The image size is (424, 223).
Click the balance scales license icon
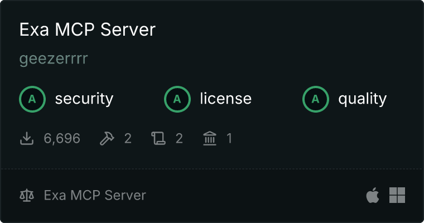point(27,196)
